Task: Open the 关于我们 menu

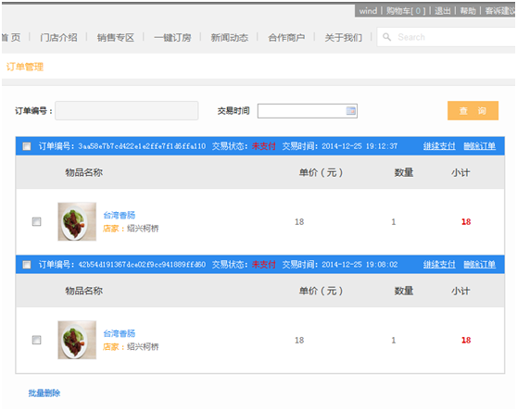Action: [x=343, y=38]
